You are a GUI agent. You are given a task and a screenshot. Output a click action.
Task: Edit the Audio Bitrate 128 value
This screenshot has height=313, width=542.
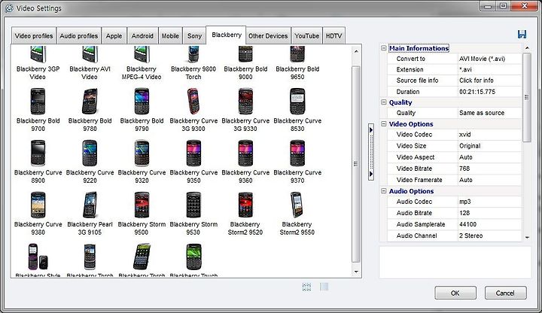pyautogui.click(x=489, y=213)
